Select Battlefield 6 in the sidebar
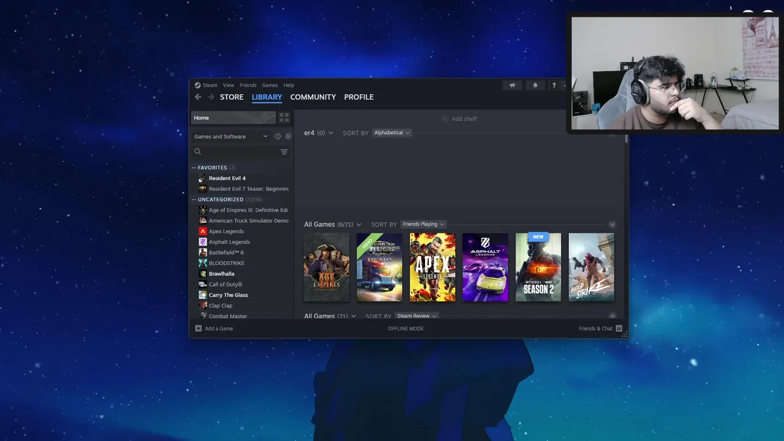This screenshot has height=441, width=784. pos(226,252)
